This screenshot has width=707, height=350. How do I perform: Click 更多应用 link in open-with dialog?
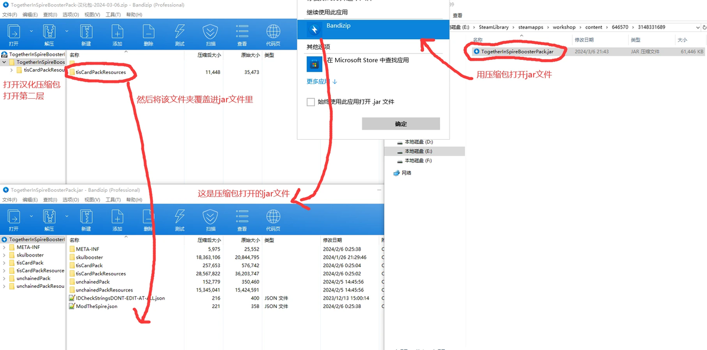click(x=322, y=82)
